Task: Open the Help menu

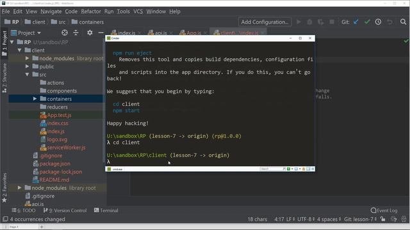Action: 175,11
